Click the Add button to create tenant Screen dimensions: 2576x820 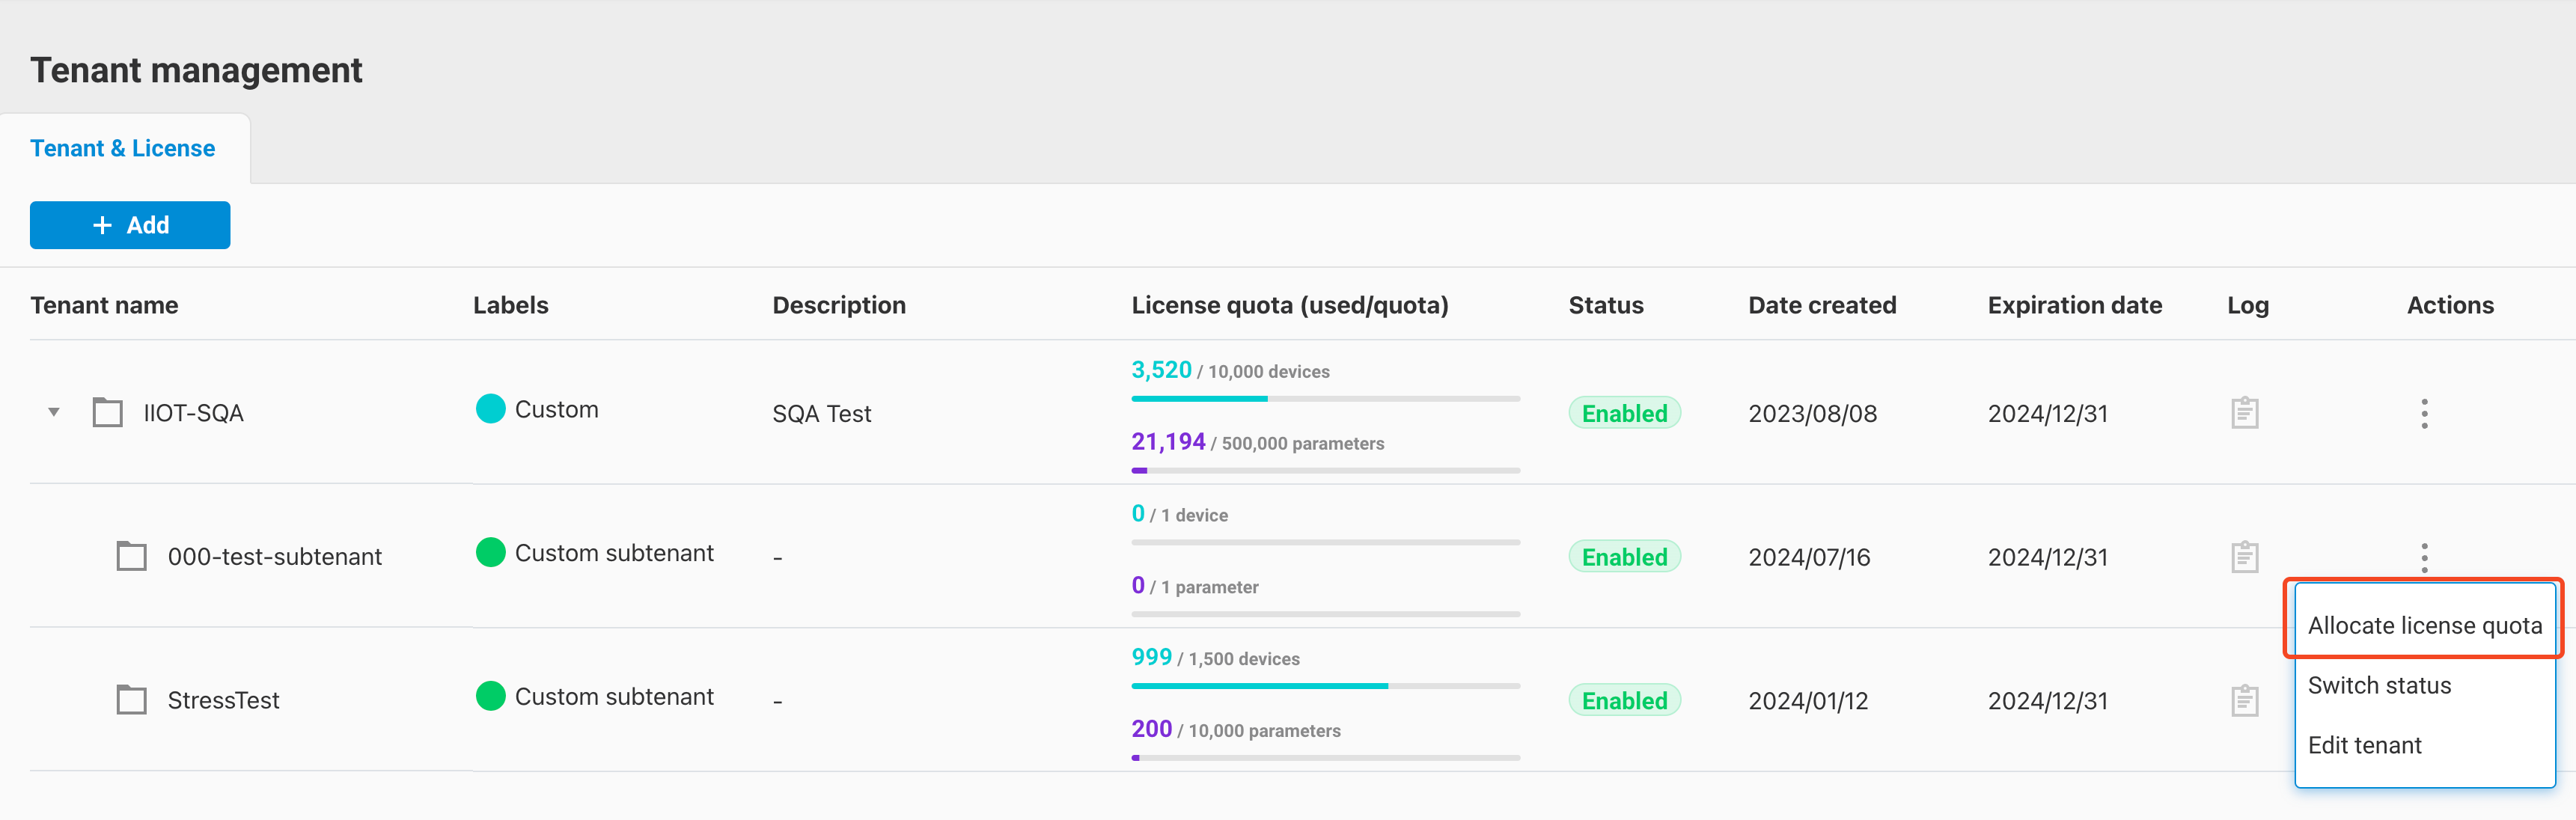[129, 224]
